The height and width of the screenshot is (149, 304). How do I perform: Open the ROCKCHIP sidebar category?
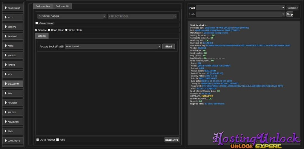pyautogui.click(x=13, y=103)
